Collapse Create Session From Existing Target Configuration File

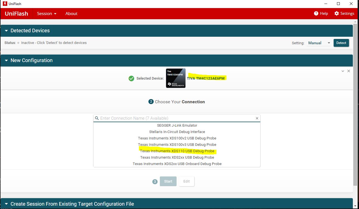[6, 204]
